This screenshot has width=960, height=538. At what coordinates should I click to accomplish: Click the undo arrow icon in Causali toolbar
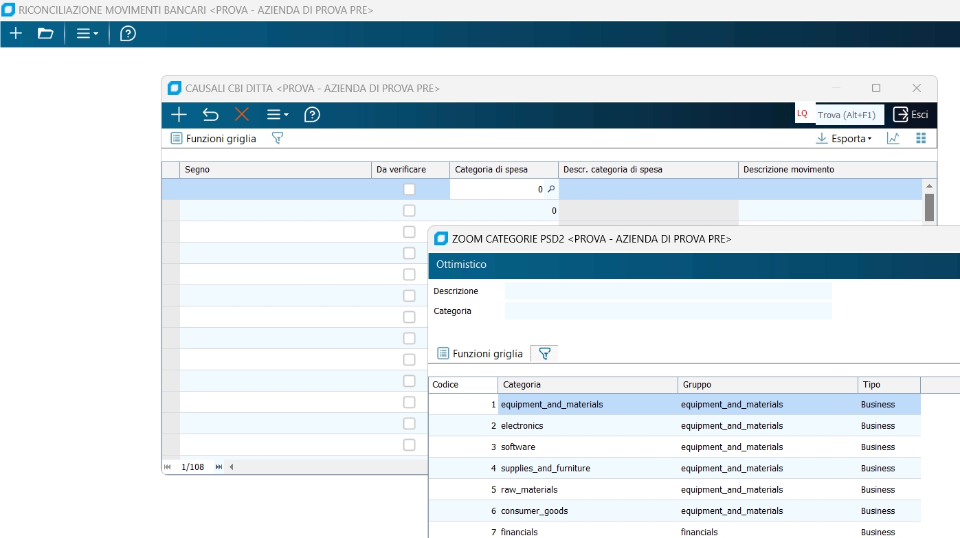210,115
